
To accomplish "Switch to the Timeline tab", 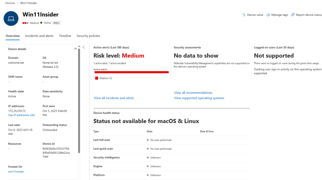I will (65, 36).
